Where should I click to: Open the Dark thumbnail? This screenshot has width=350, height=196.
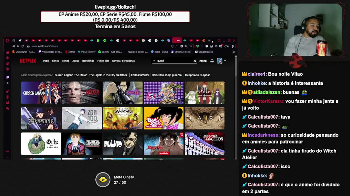coord(205,118)
